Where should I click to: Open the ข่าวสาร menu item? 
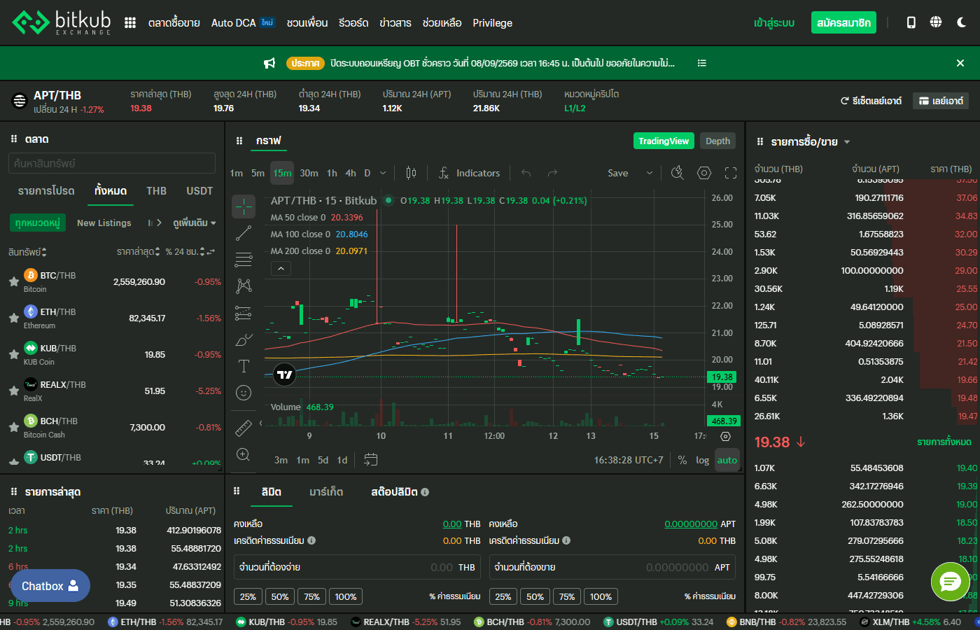point(395,23)
